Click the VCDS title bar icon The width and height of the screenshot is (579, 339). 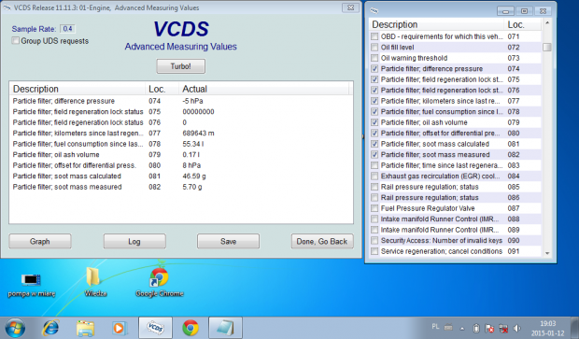coord(7,7)
